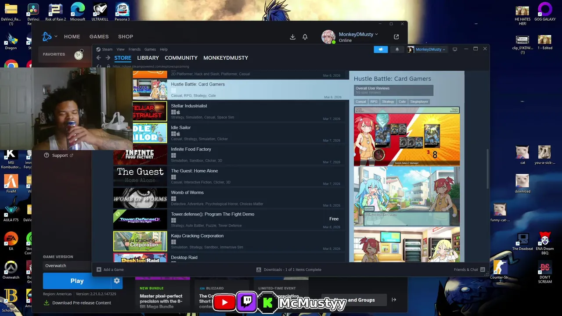Click the Persona 3 desktop icon
562x316 pixels.
tap(122, 12)
